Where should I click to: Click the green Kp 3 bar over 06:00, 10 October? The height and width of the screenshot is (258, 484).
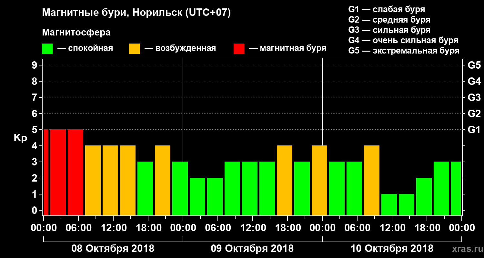(354, 189)
